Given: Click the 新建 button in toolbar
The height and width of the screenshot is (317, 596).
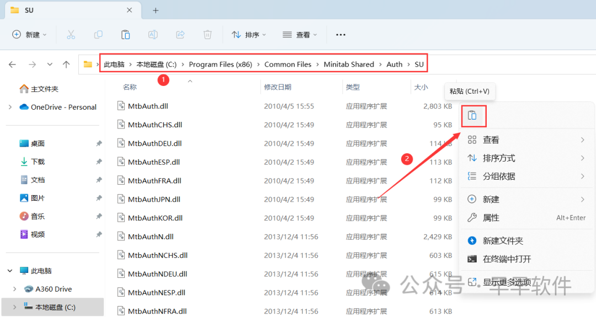Looking at the screenshot, I should [30, 35].
